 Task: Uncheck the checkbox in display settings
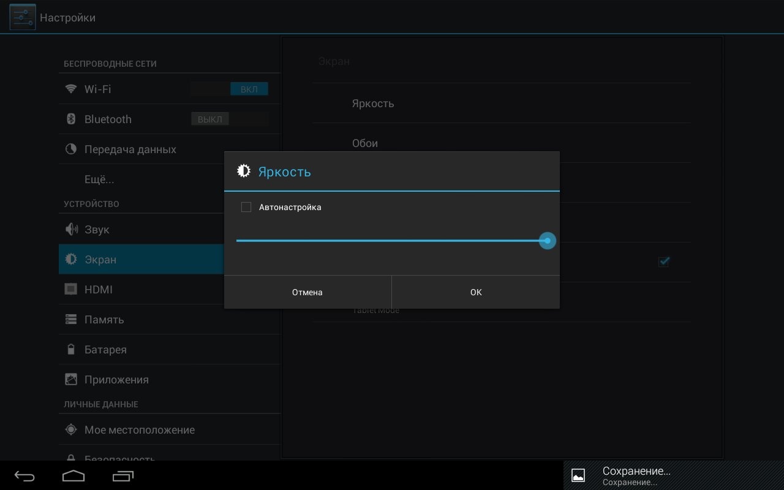tap(663, 262)
